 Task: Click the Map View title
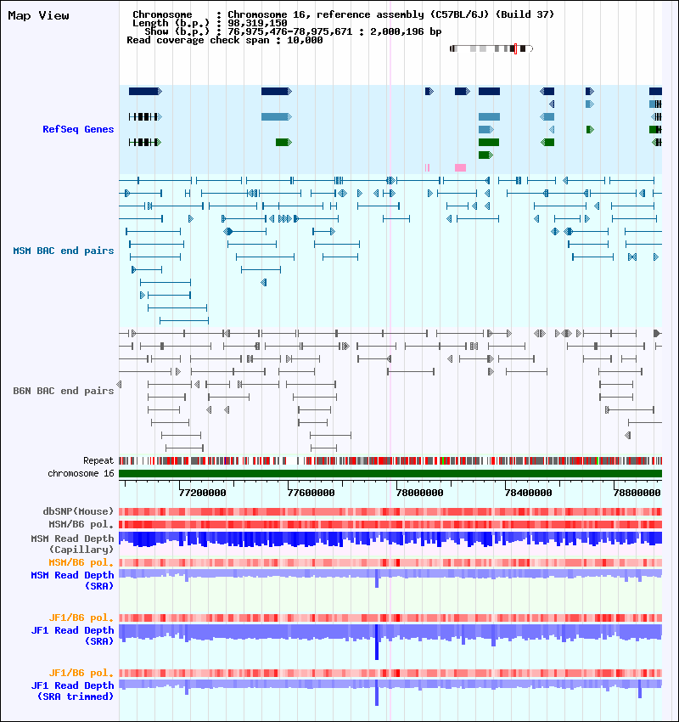(39, 15)
